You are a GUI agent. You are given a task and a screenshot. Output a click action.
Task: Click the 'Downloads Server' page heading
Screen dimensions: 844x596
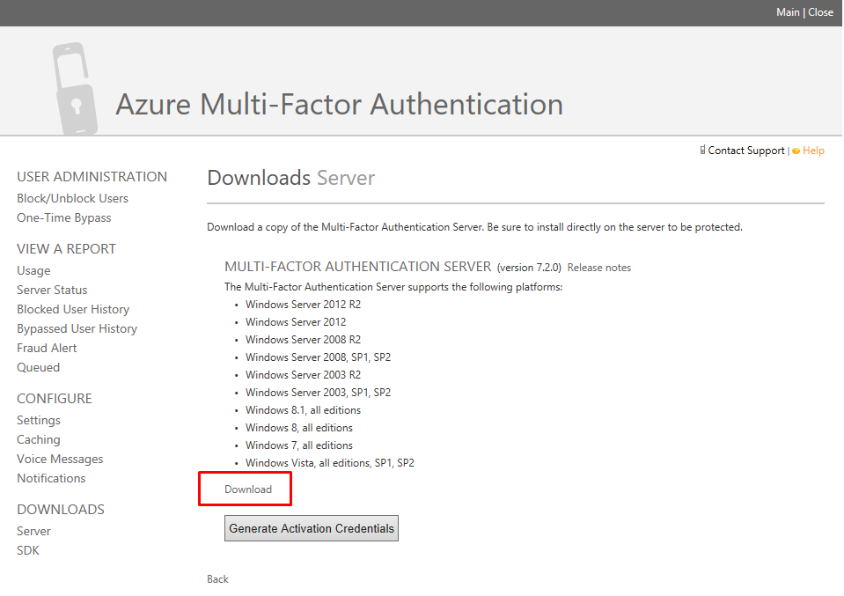(x=291, y=178)
